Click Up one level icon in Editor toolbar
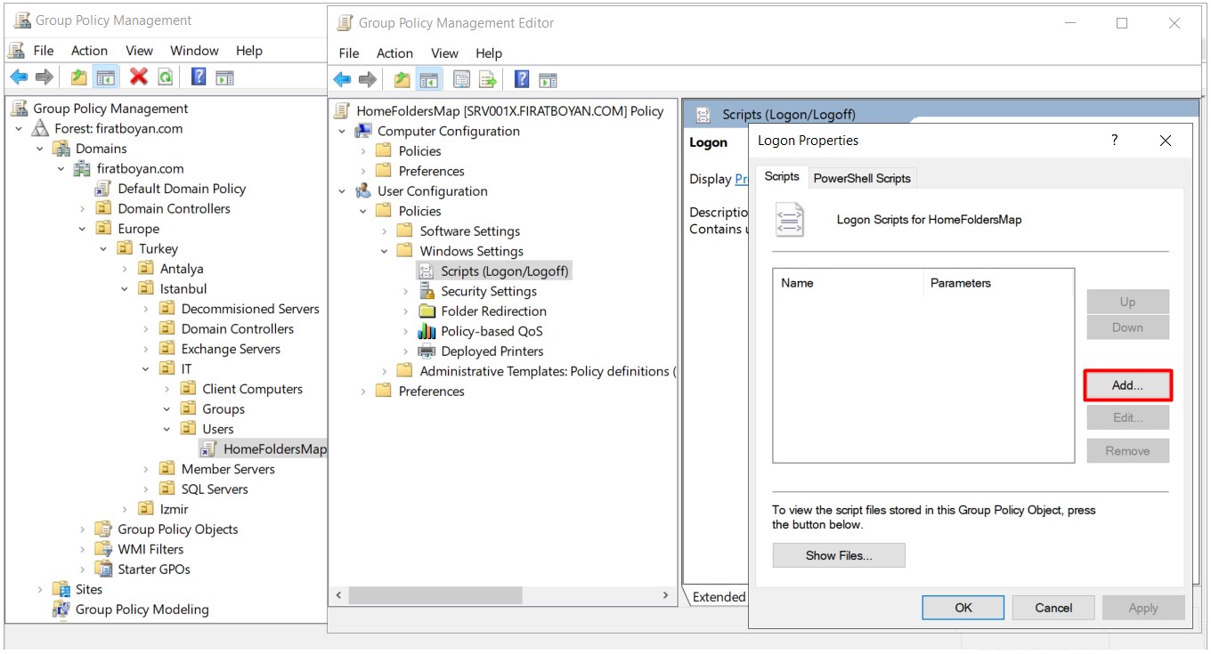 click(x=402, y=80)
